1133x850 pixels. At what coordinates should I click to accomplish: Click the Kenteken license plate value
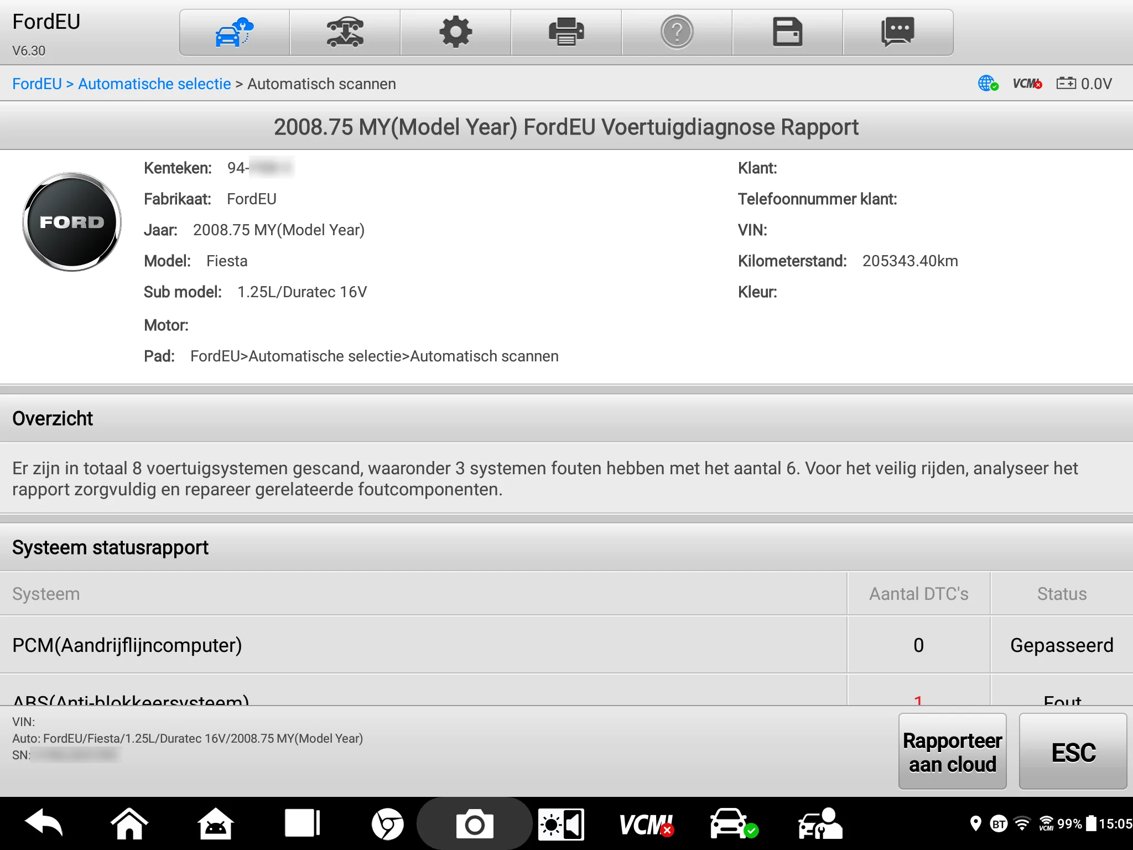(261, 168)
